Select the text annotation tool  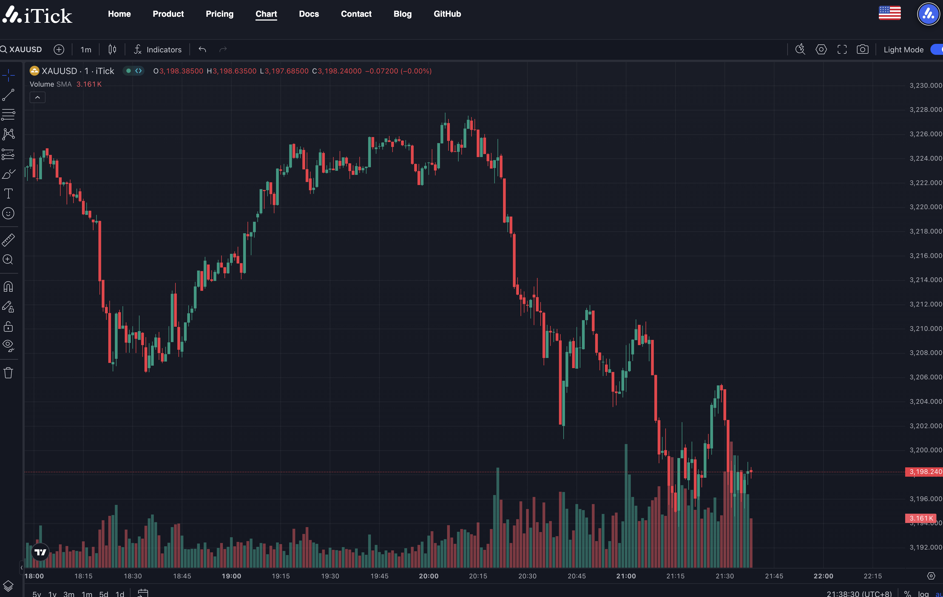[8, 194]
